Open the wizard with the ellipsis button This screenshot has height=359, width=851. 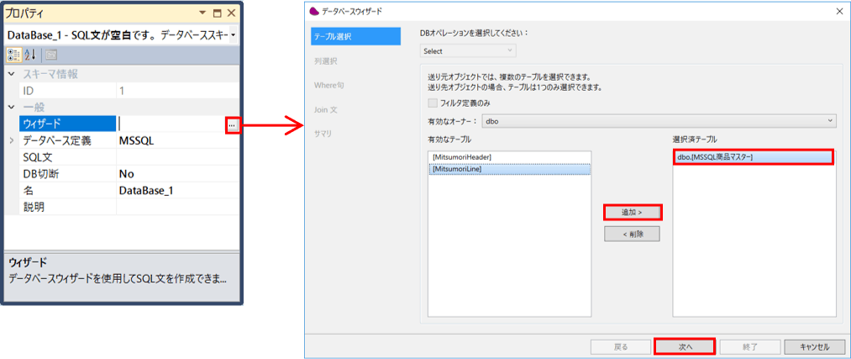tap(233, 124)
